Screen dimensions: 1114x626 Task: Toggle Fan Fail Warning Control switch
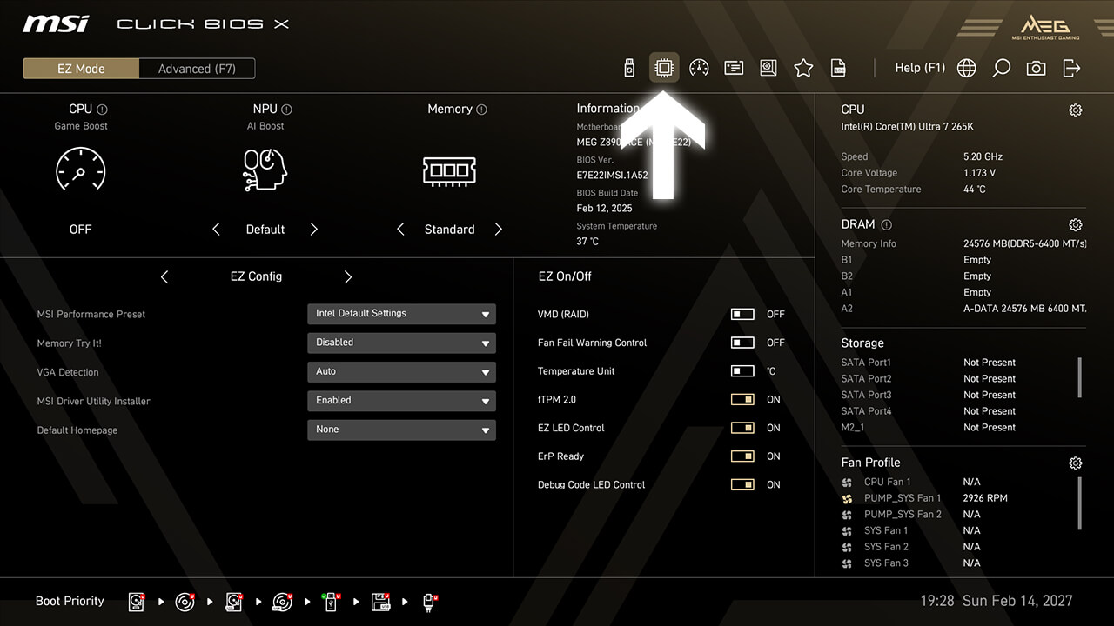click(742, 343)
